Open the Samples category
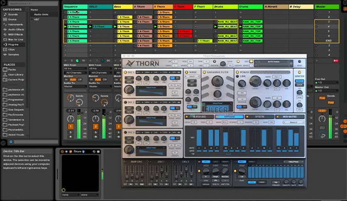This screenshot has width=347, height=201. point(13,54)
